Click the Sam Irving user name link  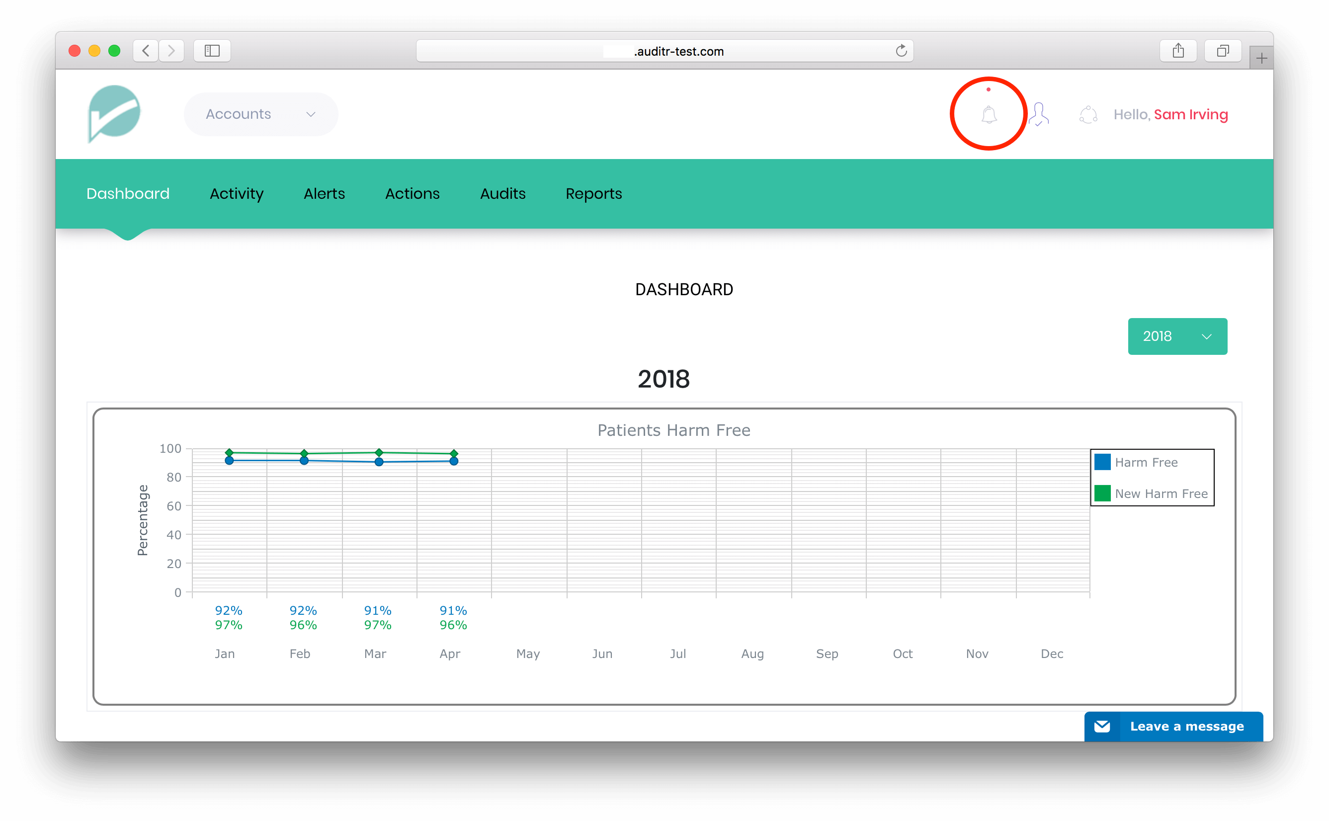click(x=1190, y=115)
